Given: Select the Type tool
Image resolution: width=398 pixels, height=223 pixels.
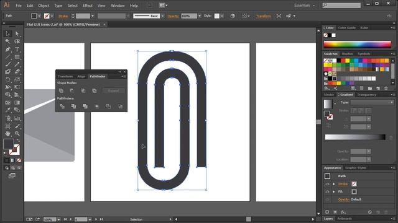Looking at the screenshot, I should 17,50.
